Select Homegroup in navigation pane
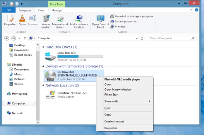204x135 pixels. 17,94
